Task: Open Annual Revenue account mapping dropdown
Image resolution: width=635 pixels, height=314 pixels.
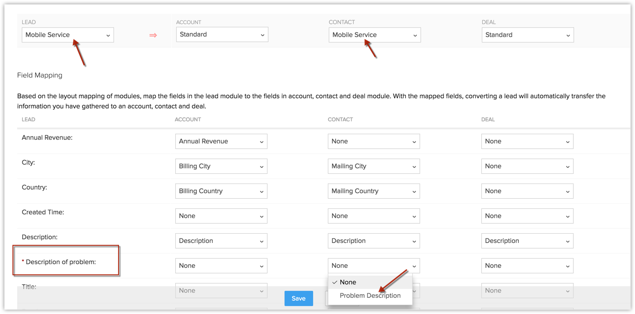Action: pyautogui.click(x=221, y=142)
